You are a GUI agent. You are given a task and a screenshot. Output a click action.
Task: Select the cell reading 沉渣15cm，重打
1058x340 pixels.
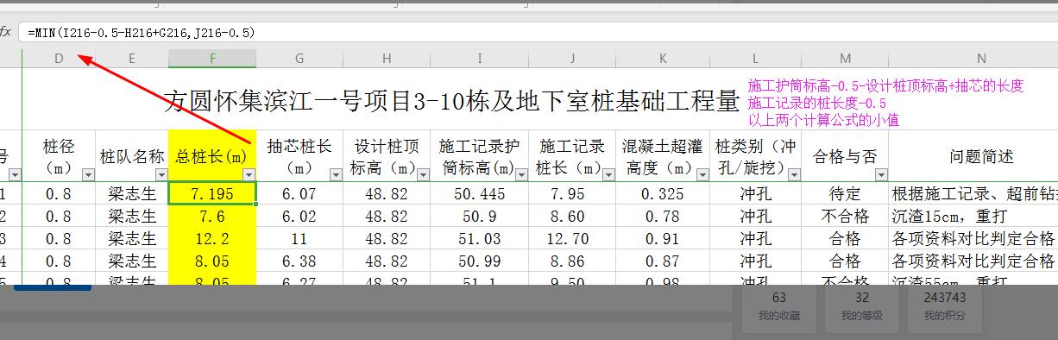click(973, 216)
